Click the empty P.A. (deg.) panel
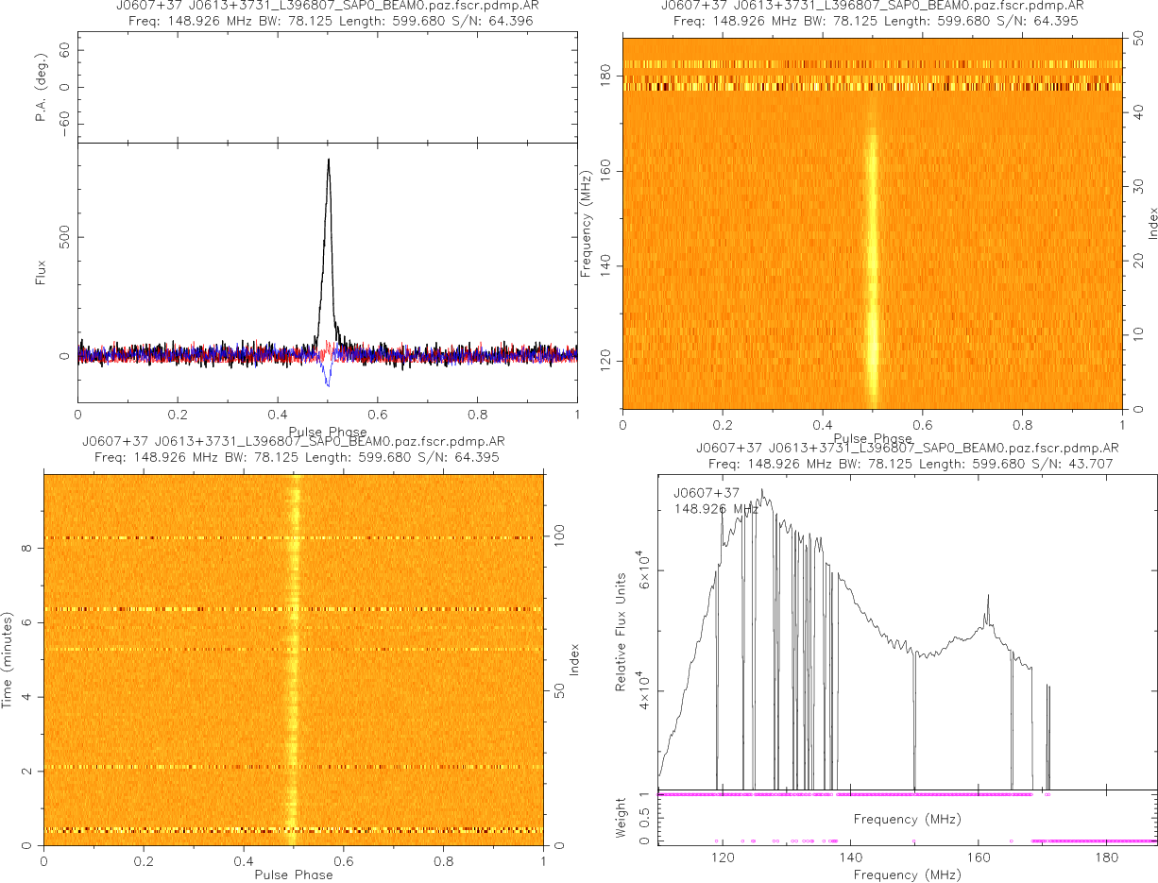Image resolution: width=1158 pixels, height=883 pixels. pos(327,87)
